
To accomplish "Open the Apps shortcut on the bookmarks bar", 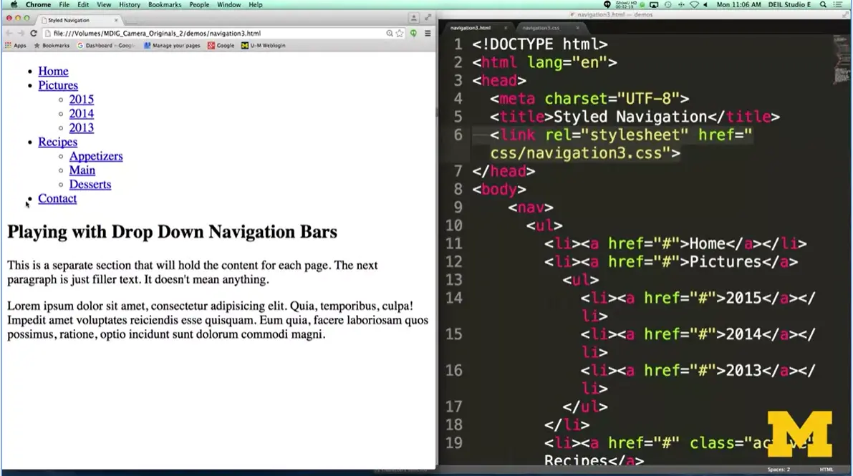I will [x=17, y=45].
